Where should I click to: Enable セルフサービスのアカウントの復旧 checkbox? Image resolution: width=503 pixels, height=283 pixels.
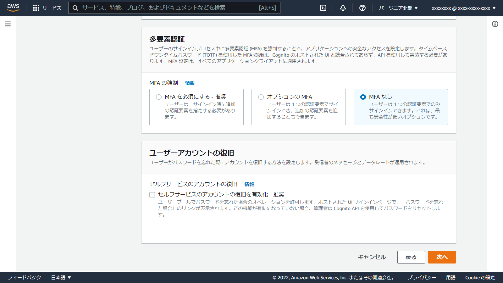pos(152,195)
